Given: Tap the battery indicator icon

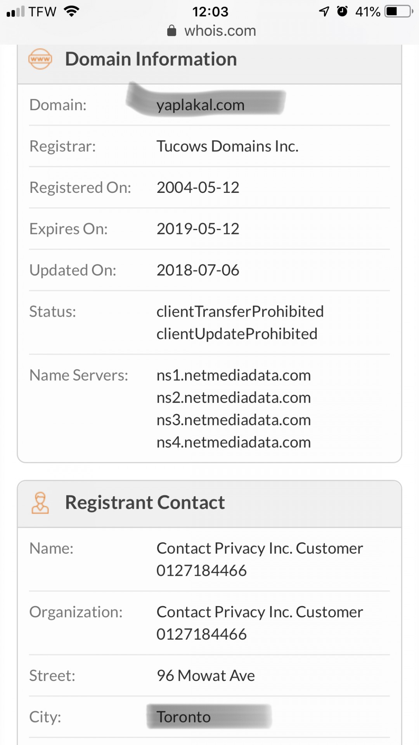Looking at the screenshot, I should [x=399, y=11].
